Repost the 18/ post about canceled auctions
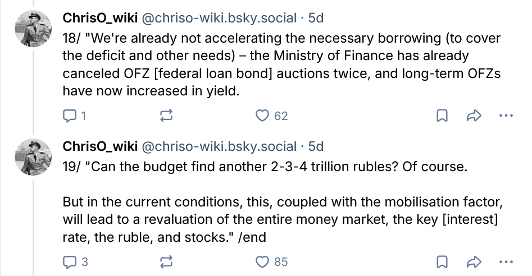The height and width of the screenshot is (276, 532). pos(166,116)
